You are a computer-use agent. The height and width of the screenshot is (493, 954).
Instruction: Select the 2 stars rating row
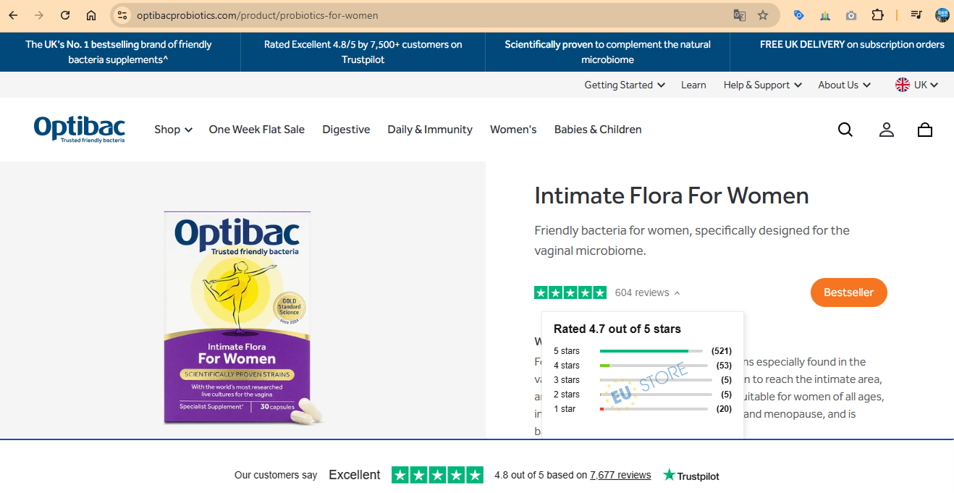pos(643,395)
